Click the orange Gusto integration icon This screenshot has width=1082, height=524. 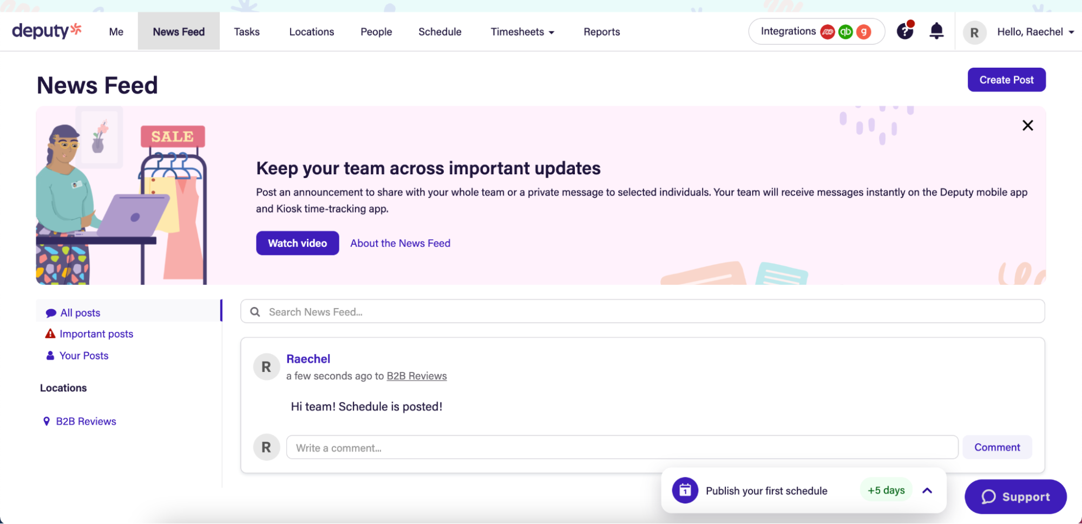864,32
